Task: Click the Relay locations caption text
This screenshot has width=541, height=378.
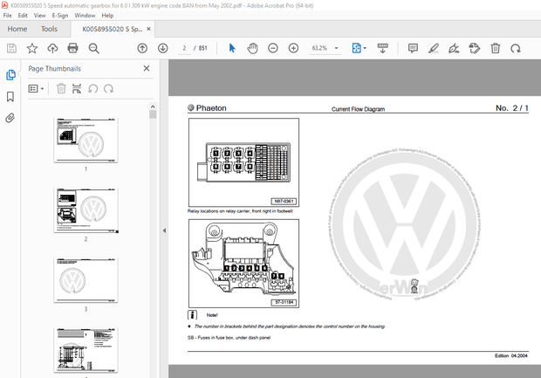Action: click(x=241, y=211)
